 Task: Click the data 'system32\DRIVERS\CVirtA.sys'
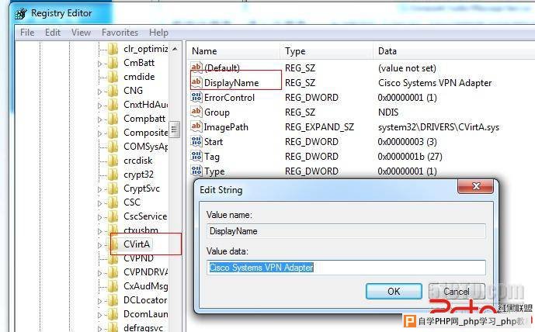[439, 127]
